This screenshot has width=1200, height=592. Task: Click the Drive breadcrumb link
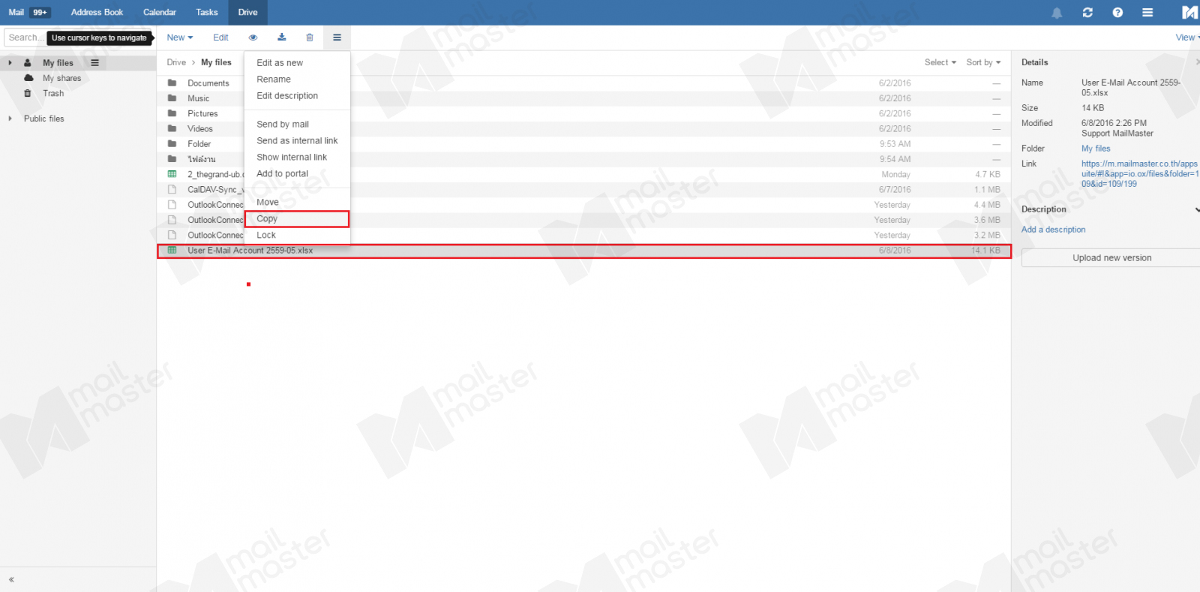(x=176, y=62)
